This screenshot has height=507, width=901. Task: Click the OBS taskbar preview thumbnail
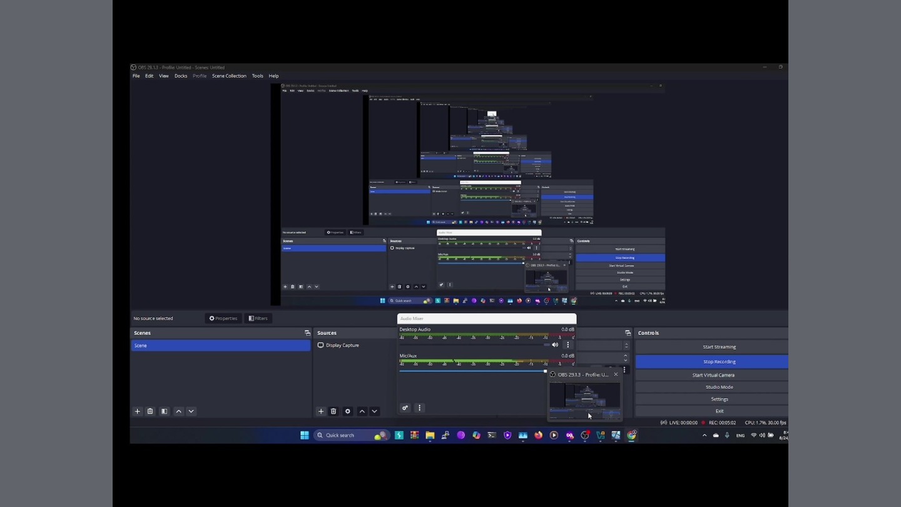tap(585, 399)
